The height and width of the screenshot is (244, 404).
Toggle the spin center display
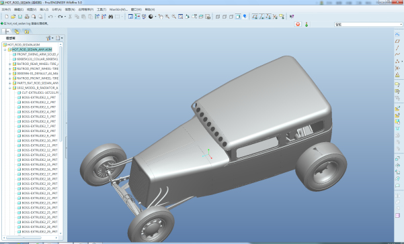[x=137, y=17]
